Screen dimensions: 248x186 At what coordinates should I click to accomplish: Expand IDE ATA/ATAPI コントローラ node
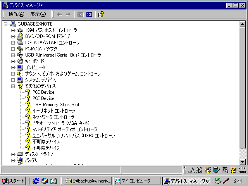tap(13, 43)
